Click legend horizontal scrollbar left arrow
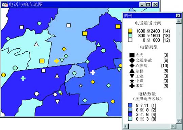Screen dimensions: 183x130 [126, 126]
